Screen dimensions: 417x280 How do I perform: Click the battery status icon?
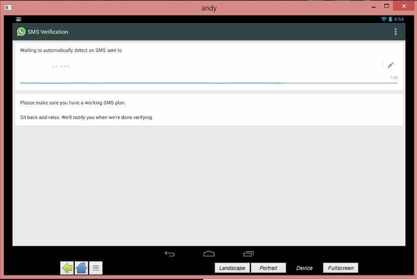pos(390,19)
